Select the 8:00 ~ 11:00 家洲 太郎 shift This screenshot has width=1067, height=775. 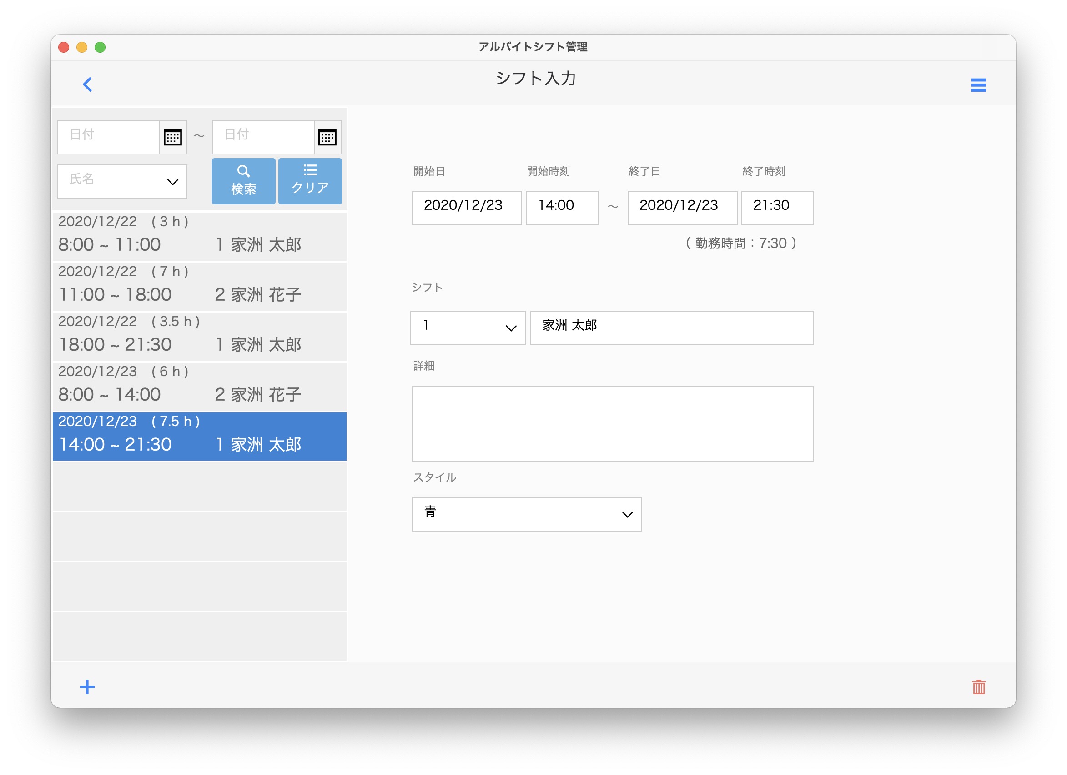(200, 236)
